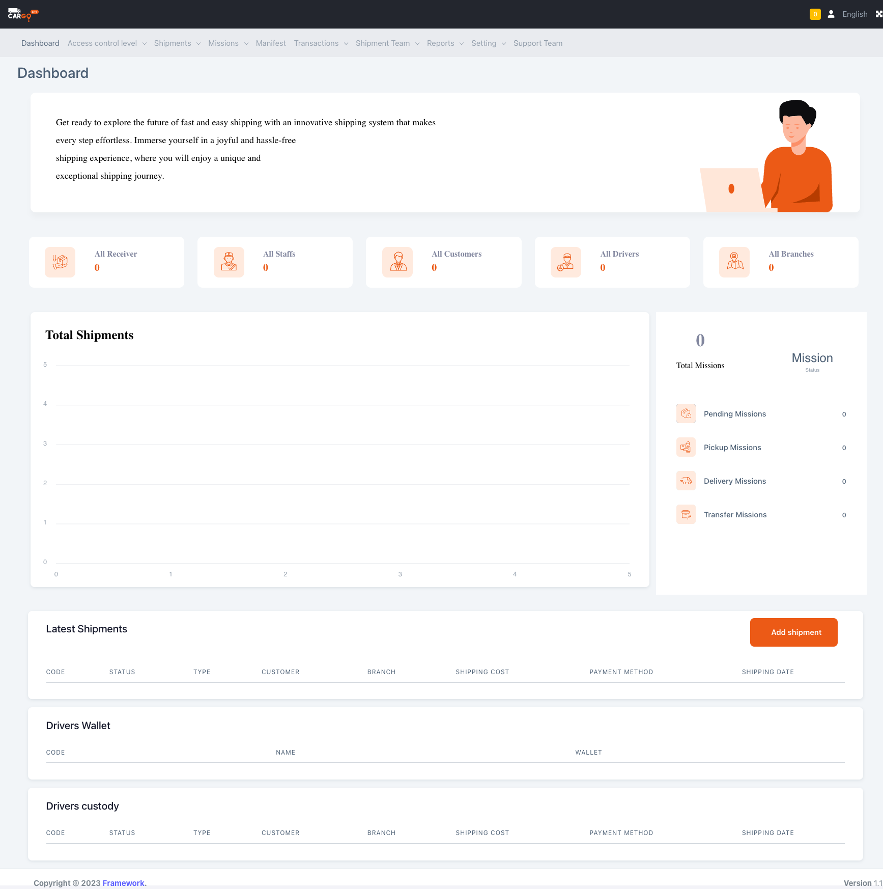Image resolution: width=883 pixels, height=889 pixels.
Task: Click the All Receiver package icon
Action: [60, 262]
